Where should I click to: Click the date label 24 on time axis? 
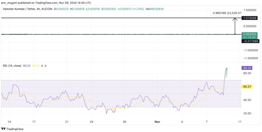pyautogui.click(x=91, y=122)
